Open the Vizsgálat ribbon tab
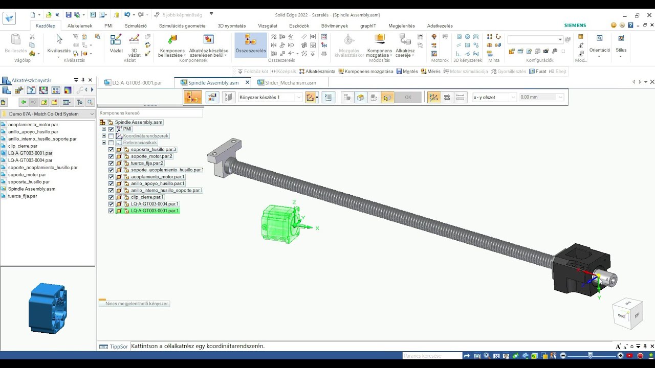This screenshot has width=655, height=368. point(268,26)
